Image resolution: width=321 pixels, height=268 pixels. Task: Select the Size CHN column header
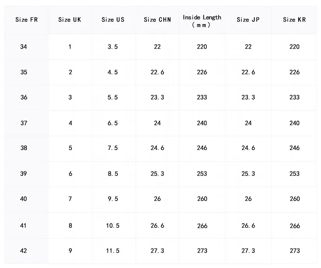[157, 20]
